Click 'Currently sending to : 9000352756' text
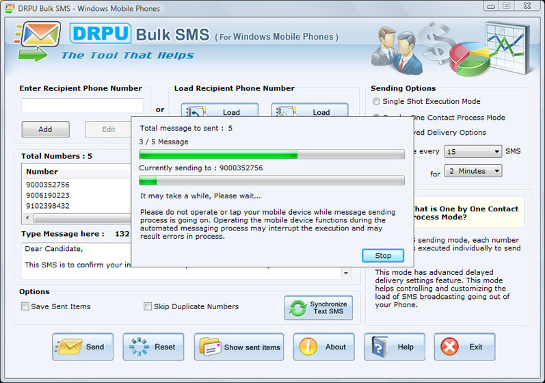The width and height of the screenshot is (545, 383). [x=201, y=168]
